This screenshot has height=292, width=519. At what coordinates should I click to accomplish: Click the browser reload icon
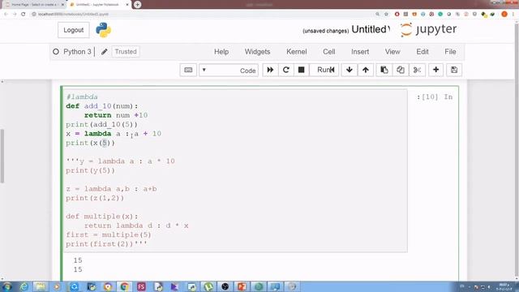point(24,14)
